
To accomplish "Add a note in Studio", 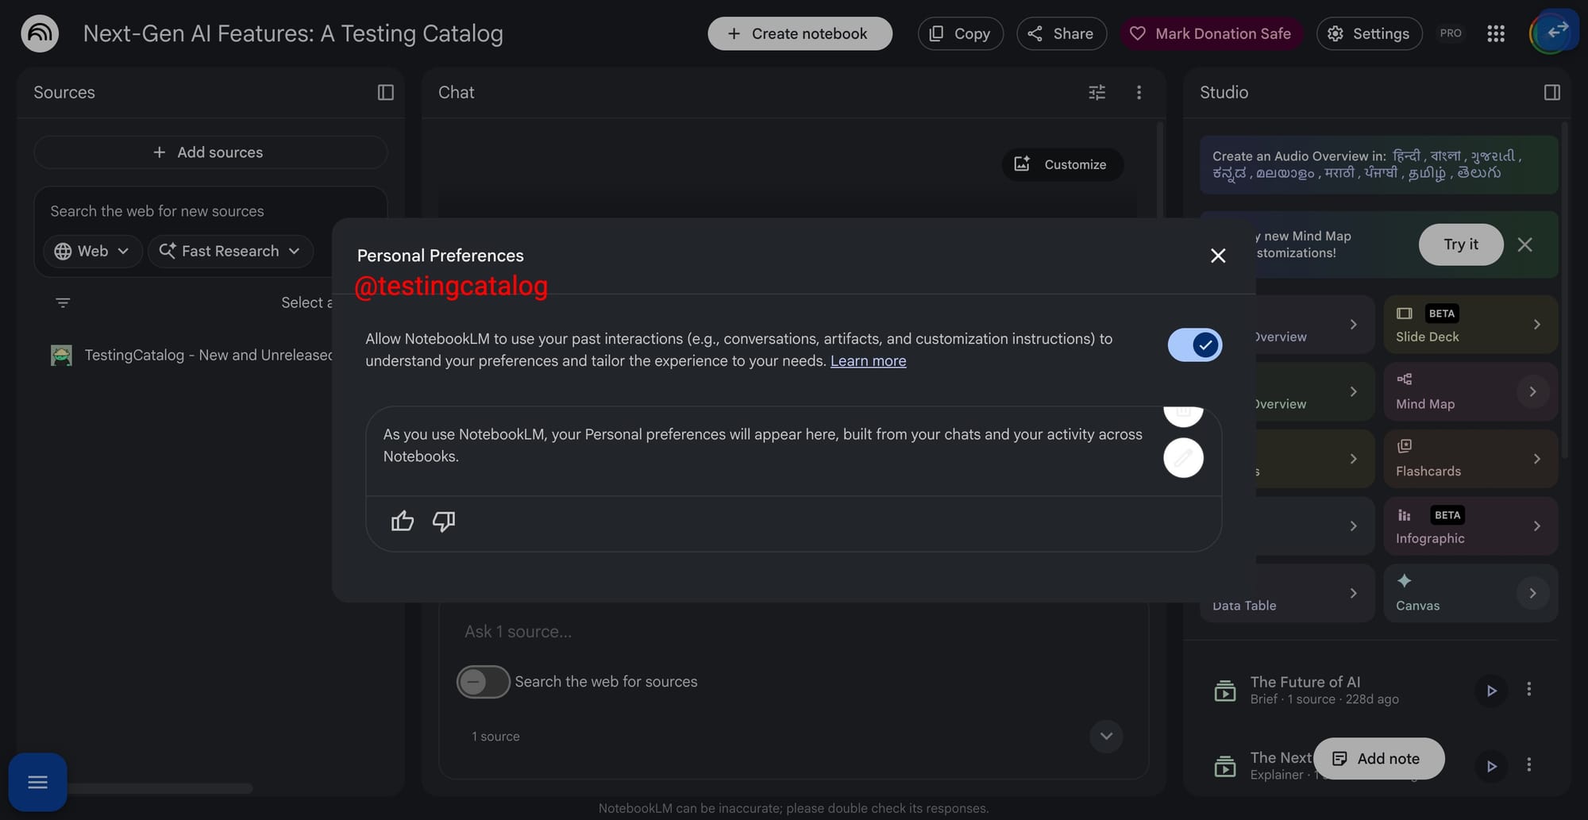I will (x=1378, y=758).
